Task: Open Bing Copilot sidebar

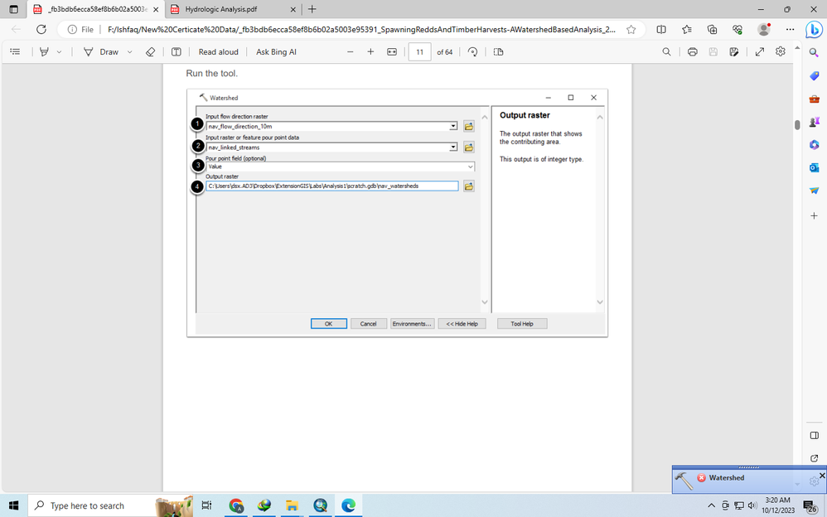Action: click(x=814, y=30)
